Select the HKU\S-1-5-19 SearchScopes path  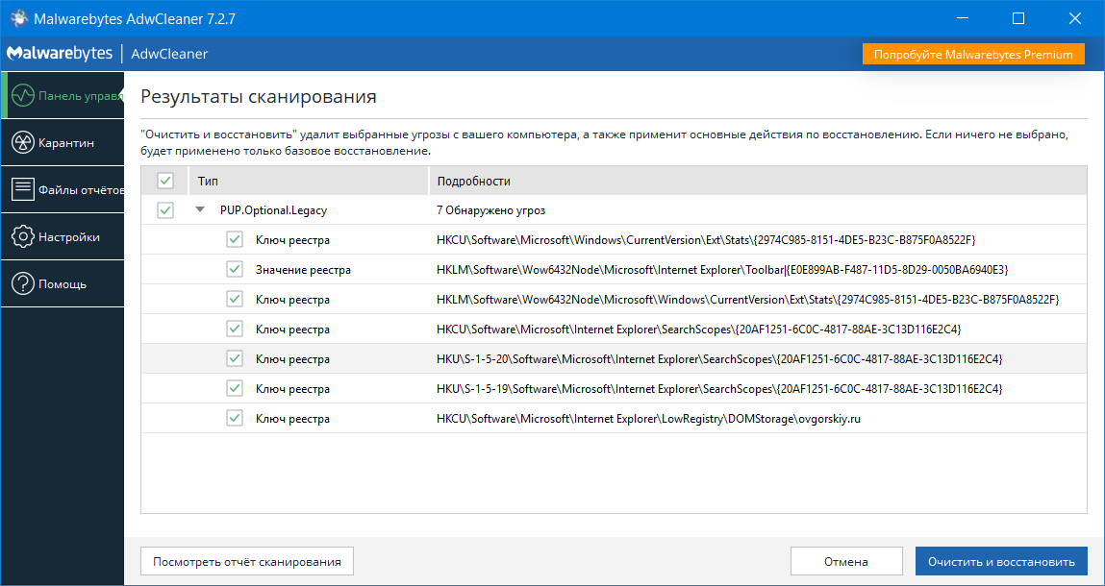click(718, 389)
